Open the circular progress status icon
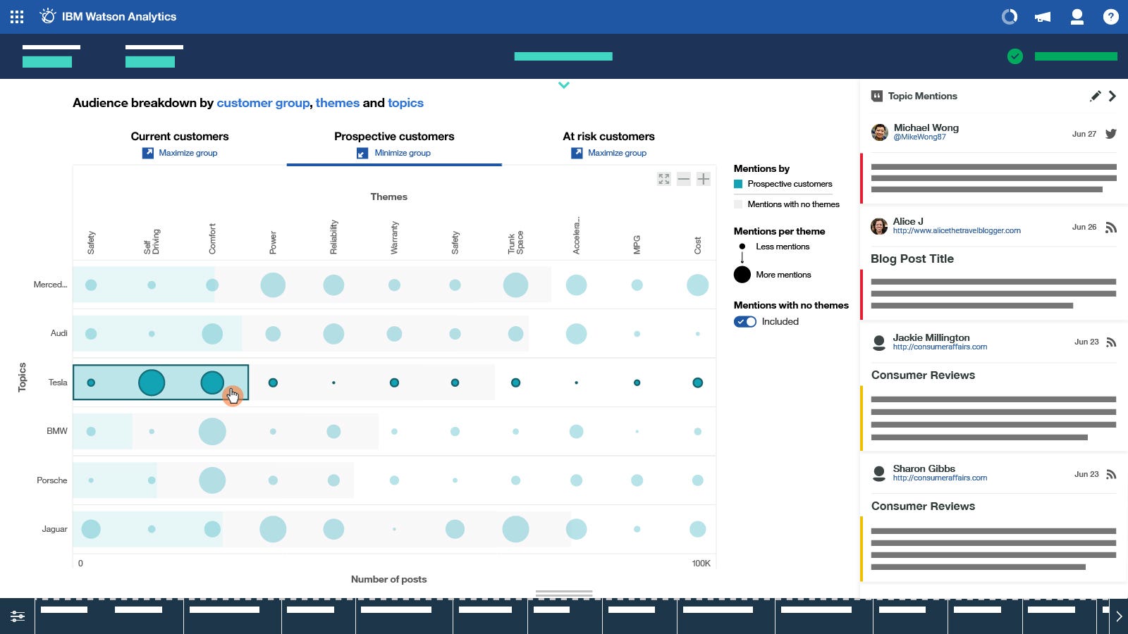The width and height of the screenshot is (1128, 634). [x=1010, y=16]
